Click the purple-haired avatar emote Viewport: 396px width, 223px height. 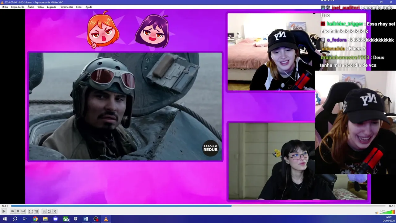[x=152, y=31]
